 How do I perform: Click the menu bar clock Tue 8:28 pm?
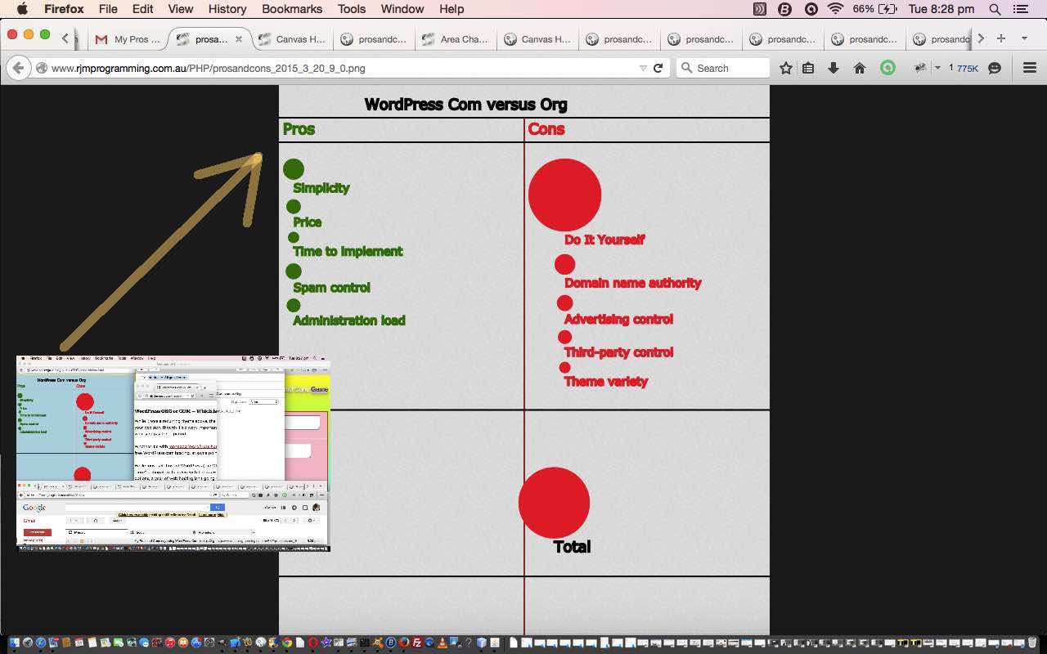[x=941, y=9]
